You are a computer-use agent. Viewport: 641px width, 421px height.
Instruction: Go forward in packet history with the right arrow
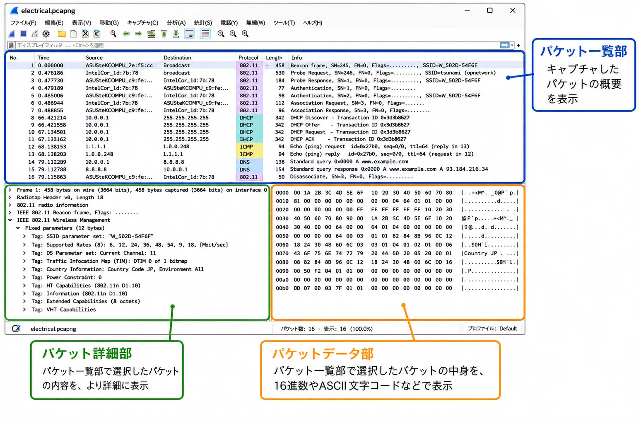pyautogui.click(x=139, y=34)
